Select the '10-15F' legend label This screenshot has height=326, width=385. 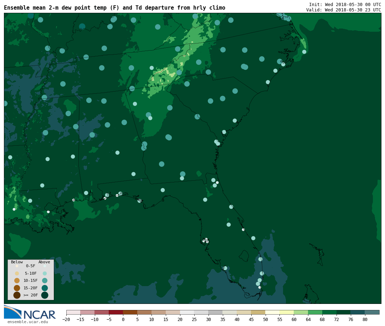pos(31,281)
